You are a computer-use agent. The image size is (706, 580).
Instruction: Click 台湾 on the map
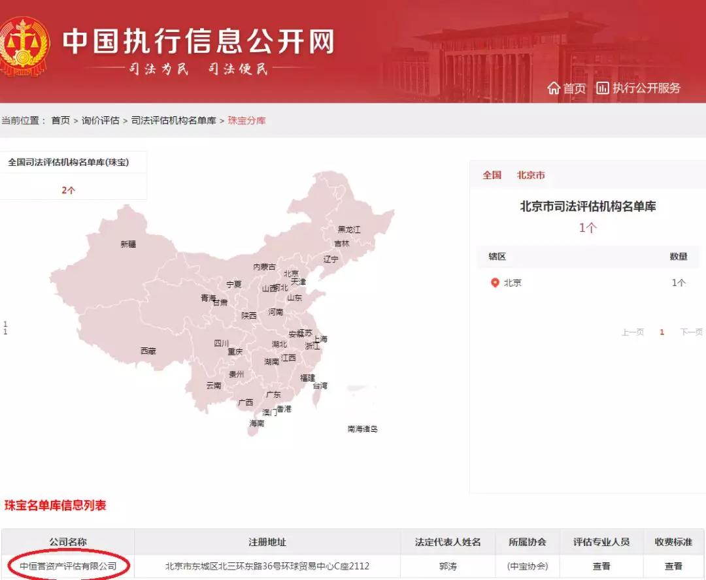(320, 385)
